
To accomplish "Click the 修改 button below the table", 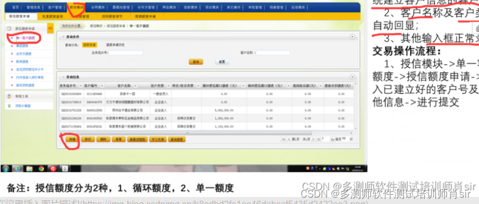I will 88,139.
